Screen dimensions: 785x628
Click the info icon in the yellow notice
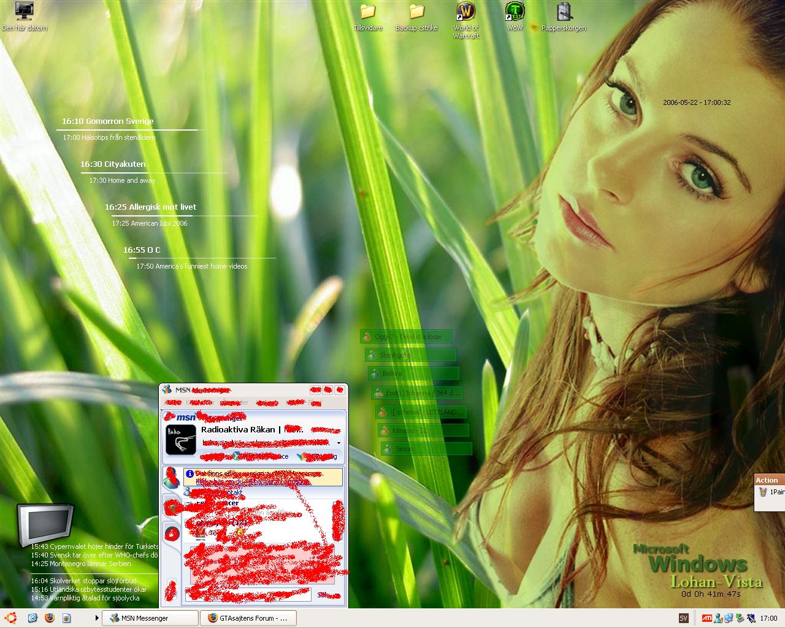coord(190,473)
